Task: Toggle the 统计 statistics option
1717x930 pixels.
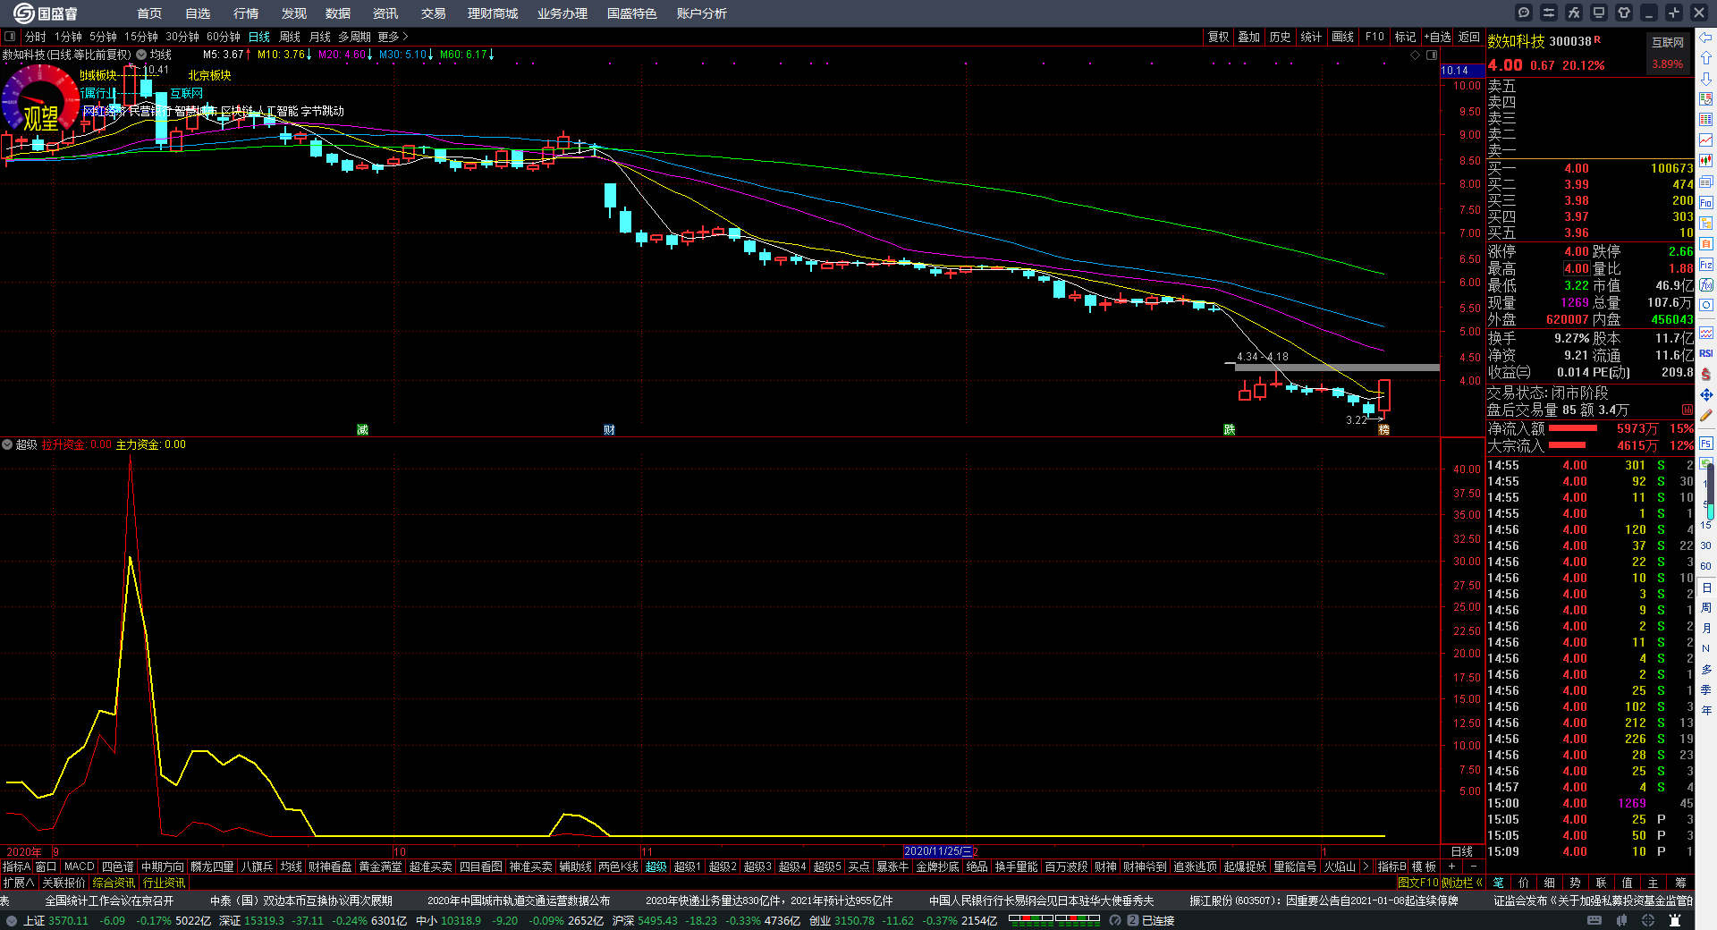Action: (1311, 37)
